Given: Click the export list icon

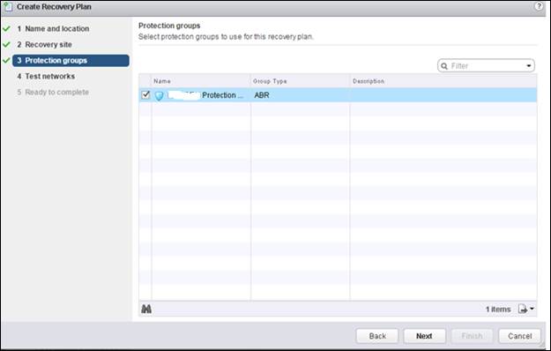Looking at the screenshot, I should click(x=523, y=309).
